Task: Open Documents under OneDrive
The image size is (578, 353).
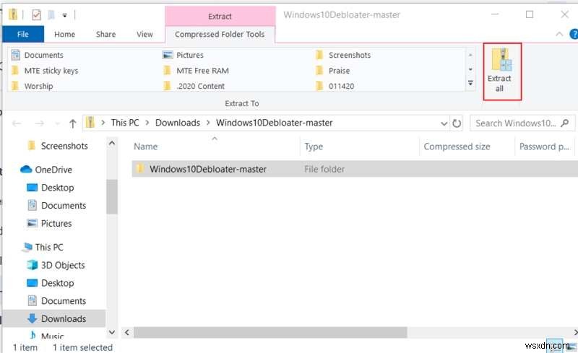Action: tap(57, 205)
